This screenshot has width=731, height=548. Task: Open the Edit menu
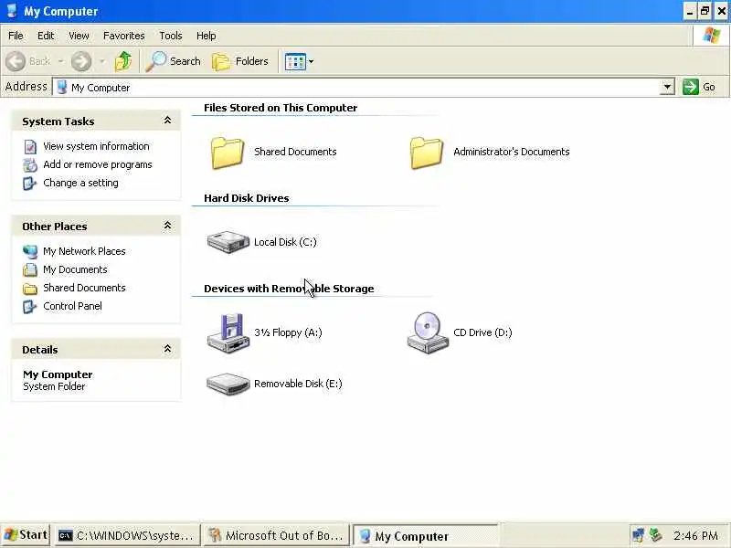coord(46,36)
